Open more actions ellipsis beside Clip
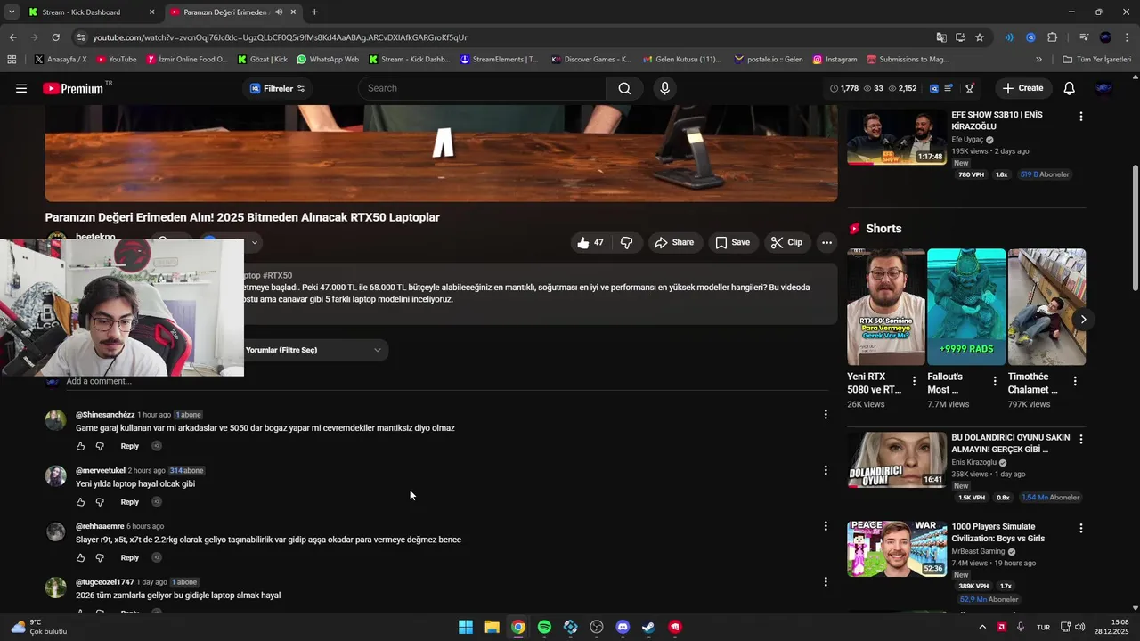 click(826, 242)
